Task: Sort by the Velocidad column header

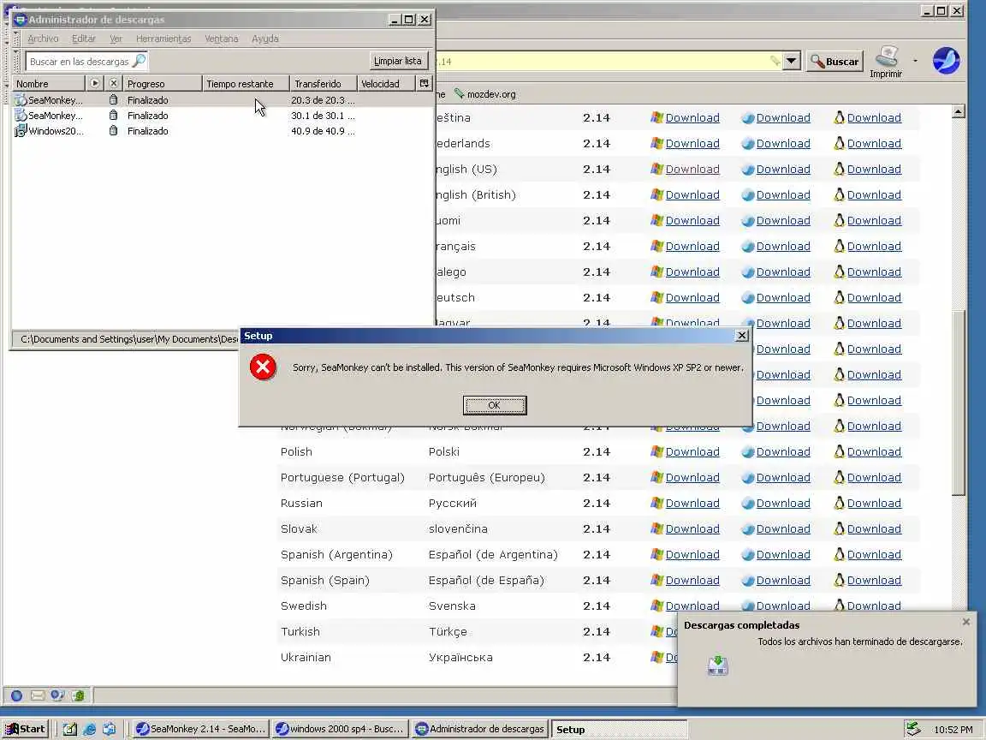Action: tap(386, 84)
